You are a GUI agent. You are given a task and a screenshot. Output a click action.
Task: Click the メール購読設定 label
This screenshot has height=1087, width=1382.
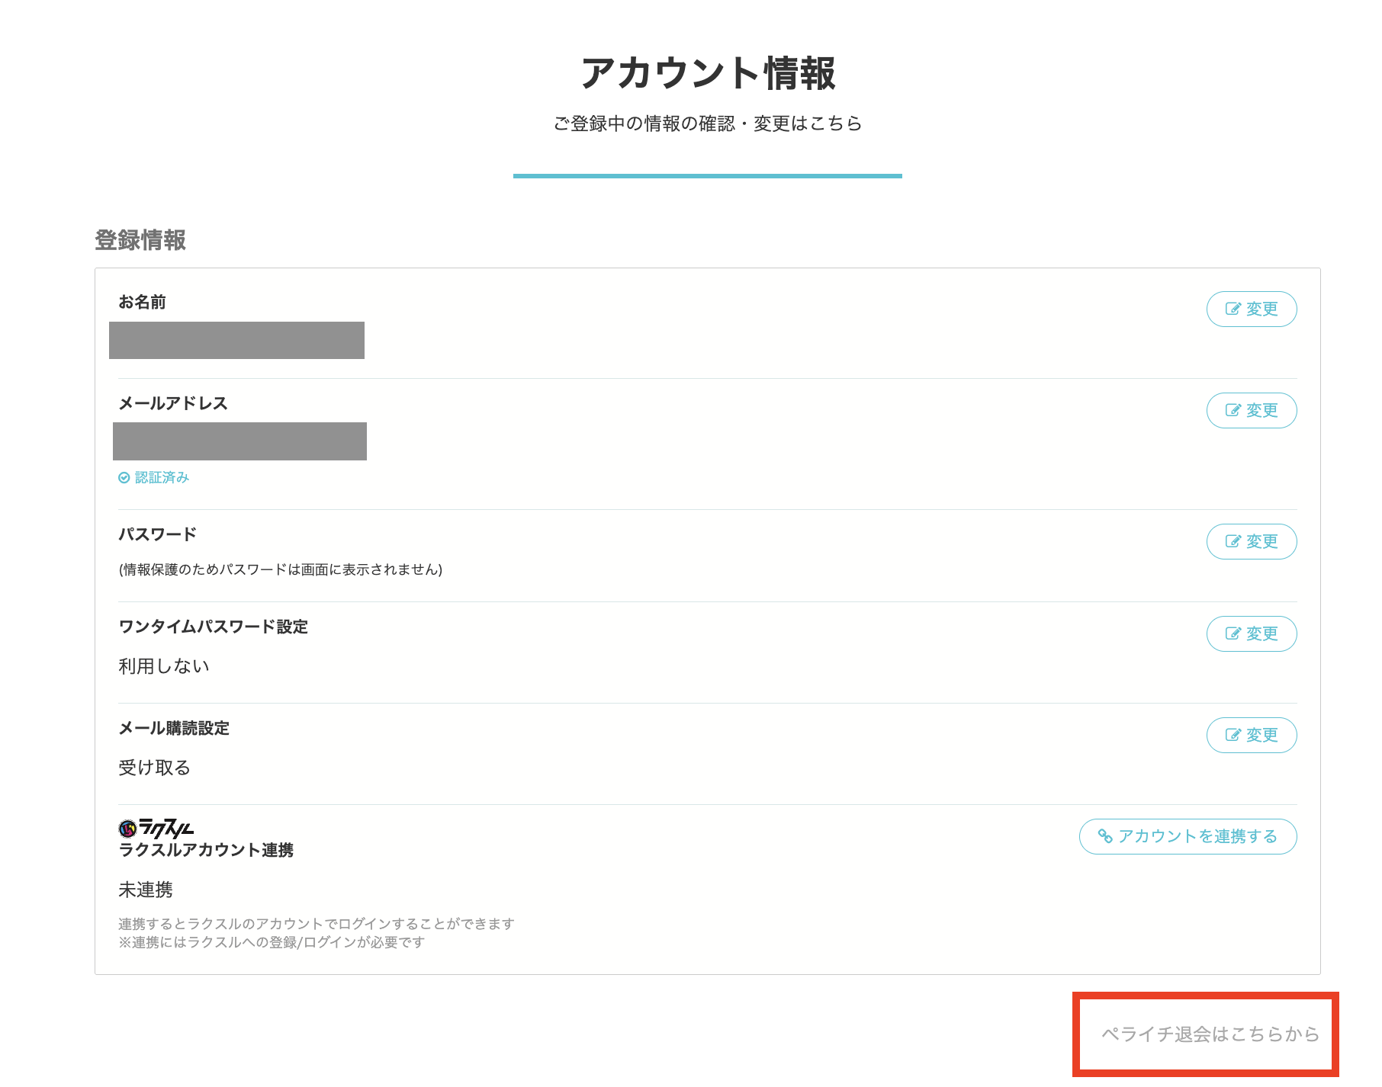click(x=174, y=728)
